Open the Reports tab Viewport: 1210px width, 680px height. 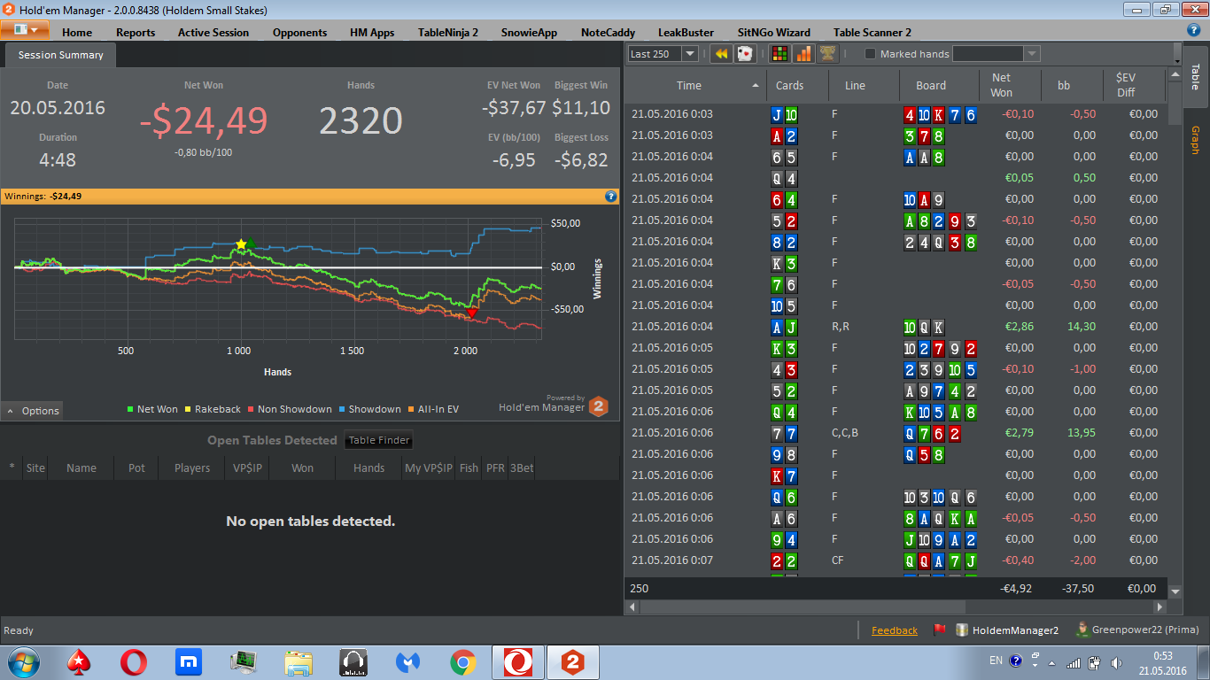(136, 32)
